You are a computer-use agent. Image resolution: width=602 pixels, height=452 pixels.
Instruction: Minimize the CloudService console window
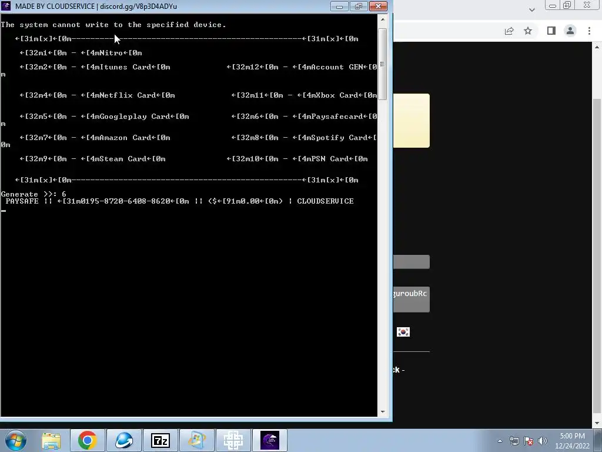pos(339,6)
